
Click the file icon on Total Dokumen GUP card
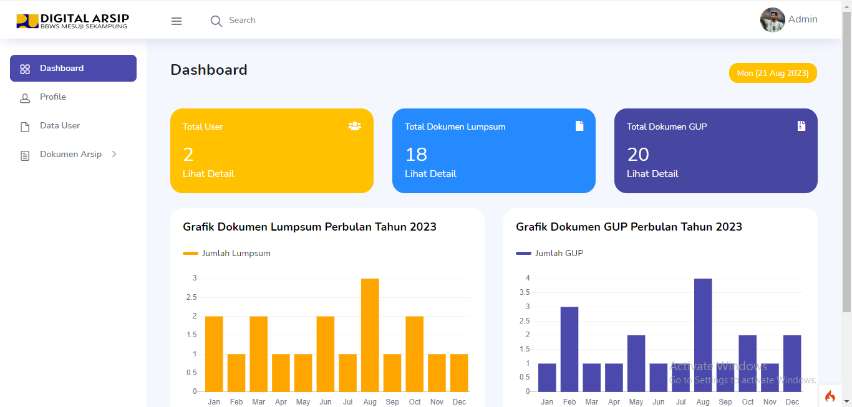pos(801,125)
